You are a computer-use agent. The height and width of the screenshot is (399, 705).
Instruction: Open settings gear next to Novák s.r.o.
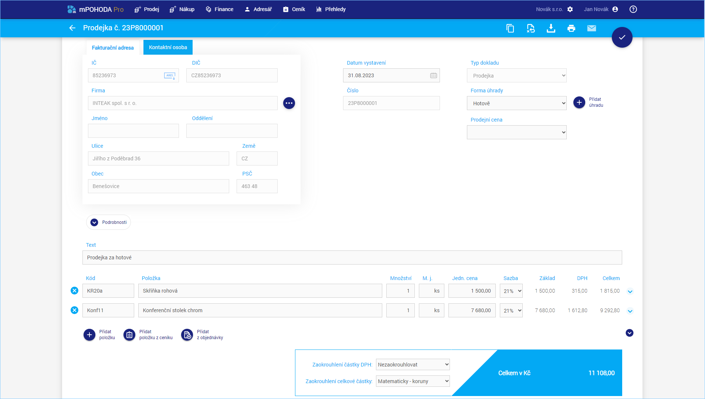(x=570, y=9)
